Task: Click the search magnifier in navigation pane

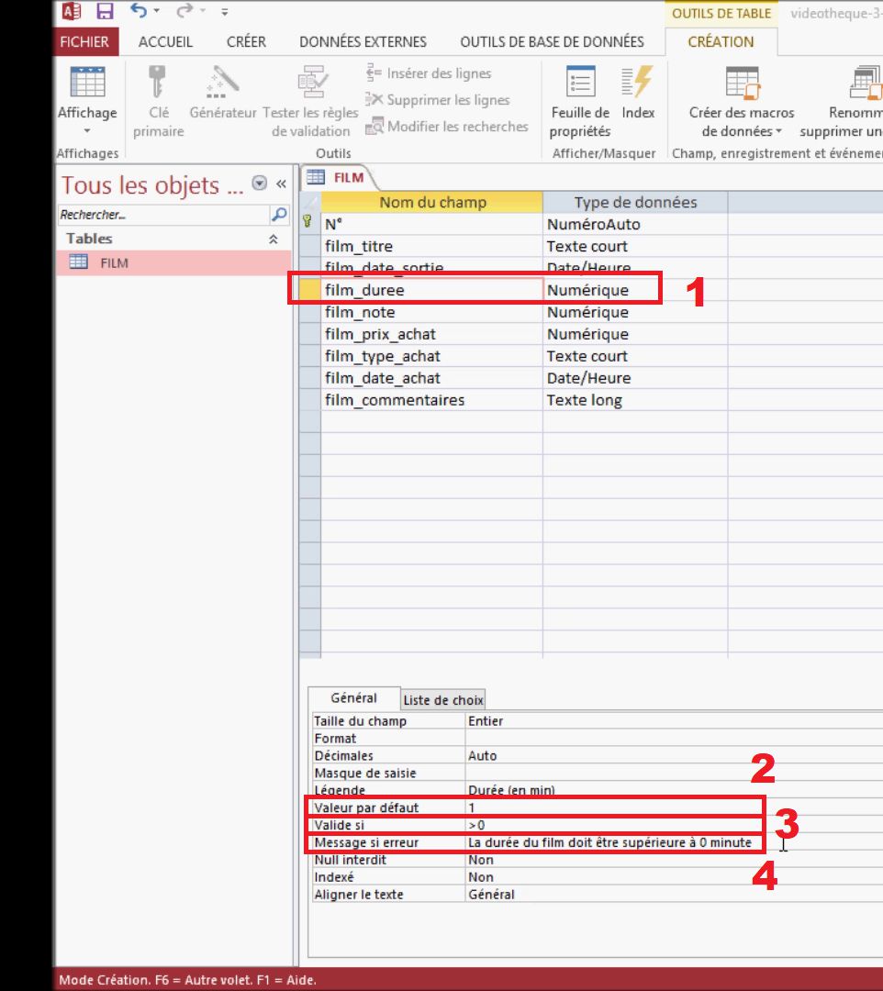Action: pos(279,214)
